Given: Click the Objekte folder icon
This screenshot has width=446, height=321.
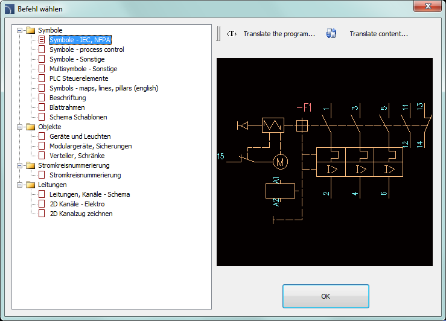Looking at the screenshot, I should click(30, 127).
